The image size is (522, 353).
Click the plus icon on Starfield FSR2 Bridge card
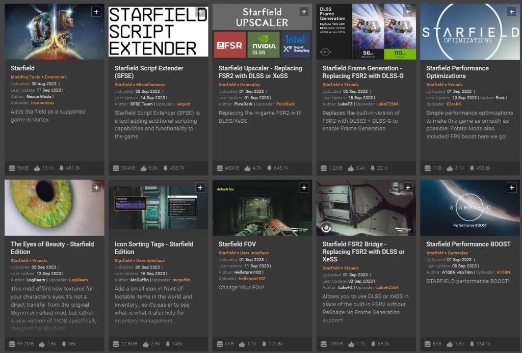pyautogui.click(x=408, y=187)
